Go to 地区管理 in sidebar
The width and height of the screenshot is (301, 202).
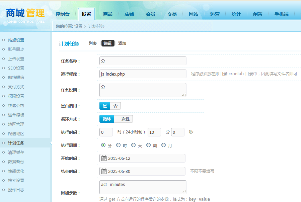click(16, 124)
